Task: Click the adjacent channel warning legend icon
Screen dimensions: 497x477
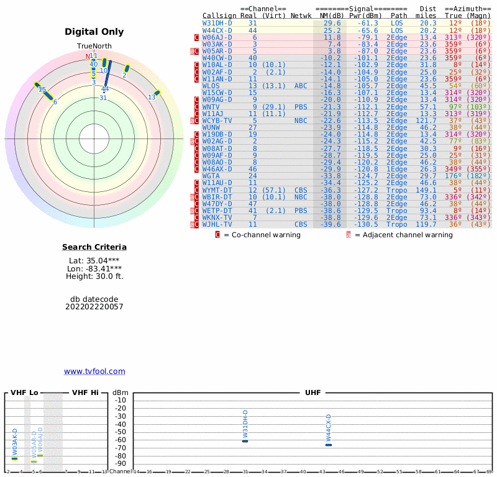Action: point(349,235)
